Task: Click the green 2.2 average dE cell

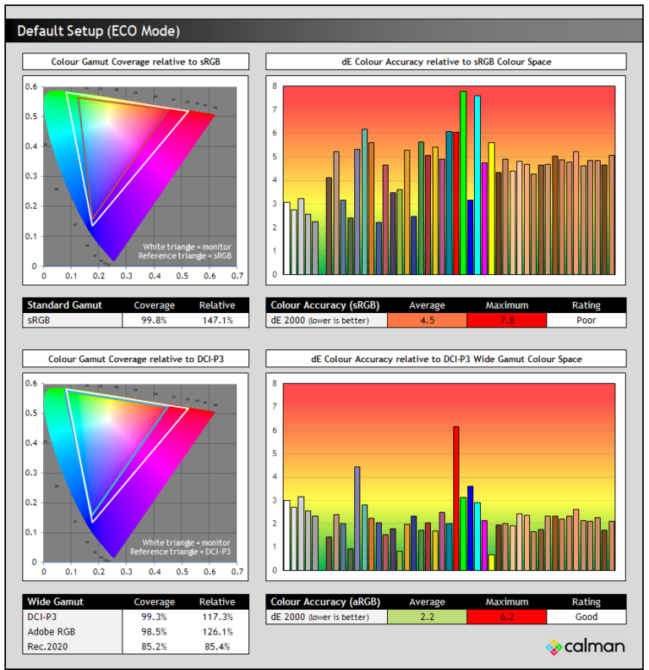Action: tap(427, 617)
